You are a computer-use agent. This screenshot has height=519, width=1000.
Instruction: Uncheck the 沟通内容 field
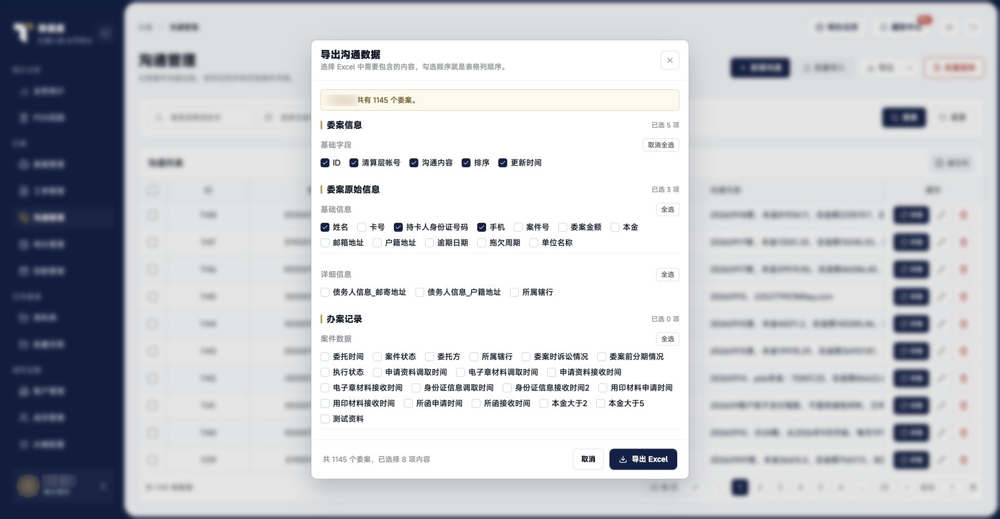point(414,163)
